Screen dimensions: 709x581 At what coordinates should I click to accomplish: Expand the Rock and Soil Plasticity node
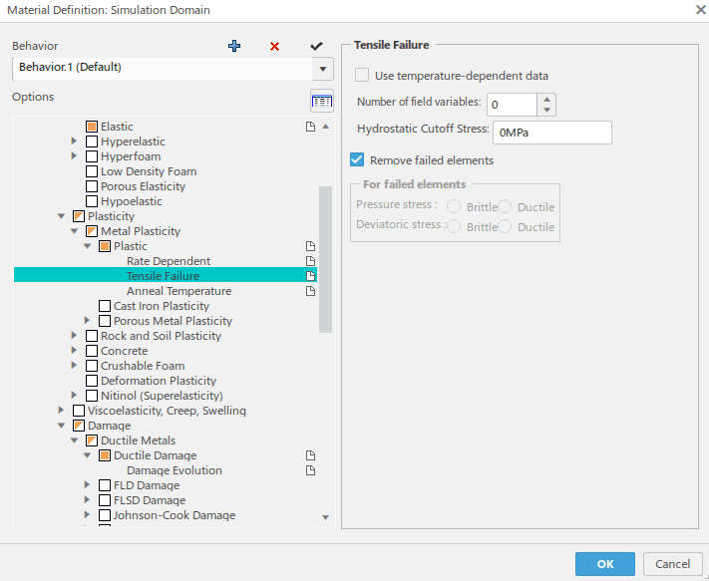74,335
